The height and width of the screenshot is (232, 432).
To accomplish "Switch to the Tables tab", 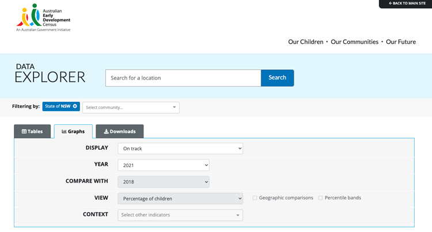I will (x=32, y=131).
